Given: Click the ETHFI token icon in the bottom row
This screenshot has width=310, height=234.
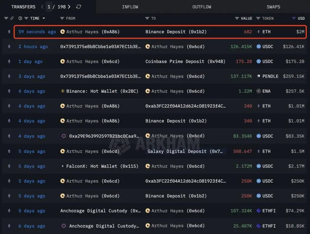Looking at the screenshot, I should (x=258, y=226).
